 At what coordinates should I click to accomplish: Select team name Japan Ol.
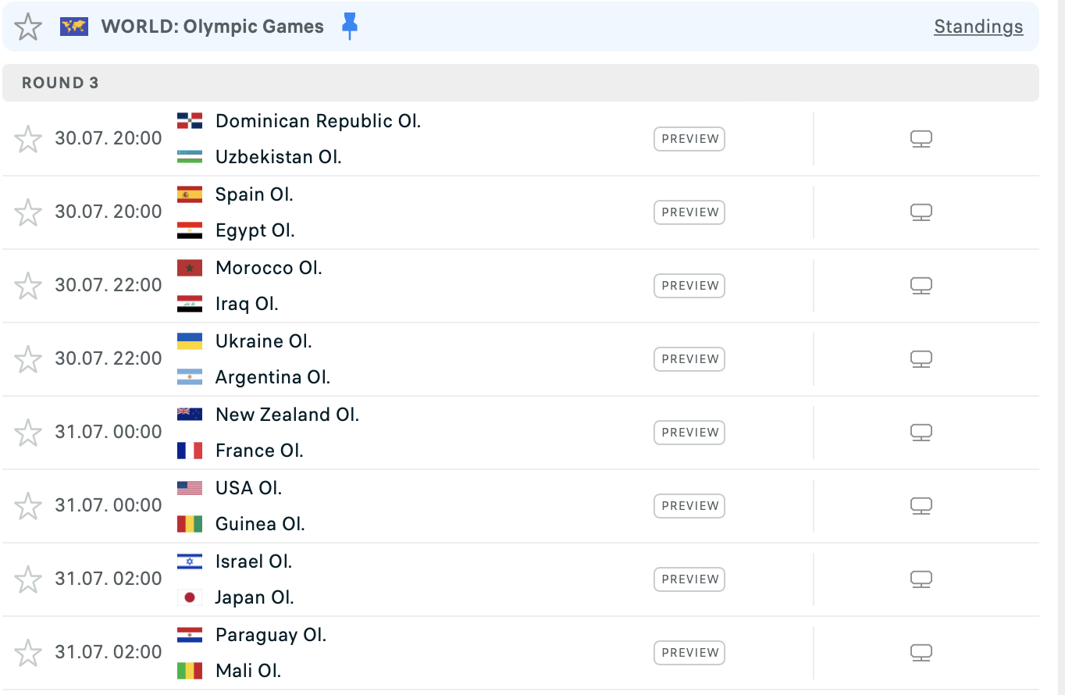coord(255,597)
